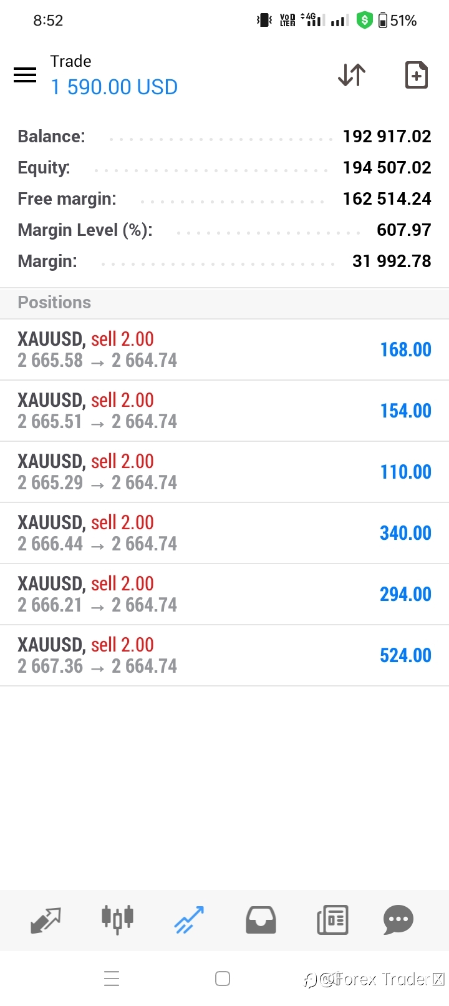Tap the sort positions arrows icon

click(352, 75)
